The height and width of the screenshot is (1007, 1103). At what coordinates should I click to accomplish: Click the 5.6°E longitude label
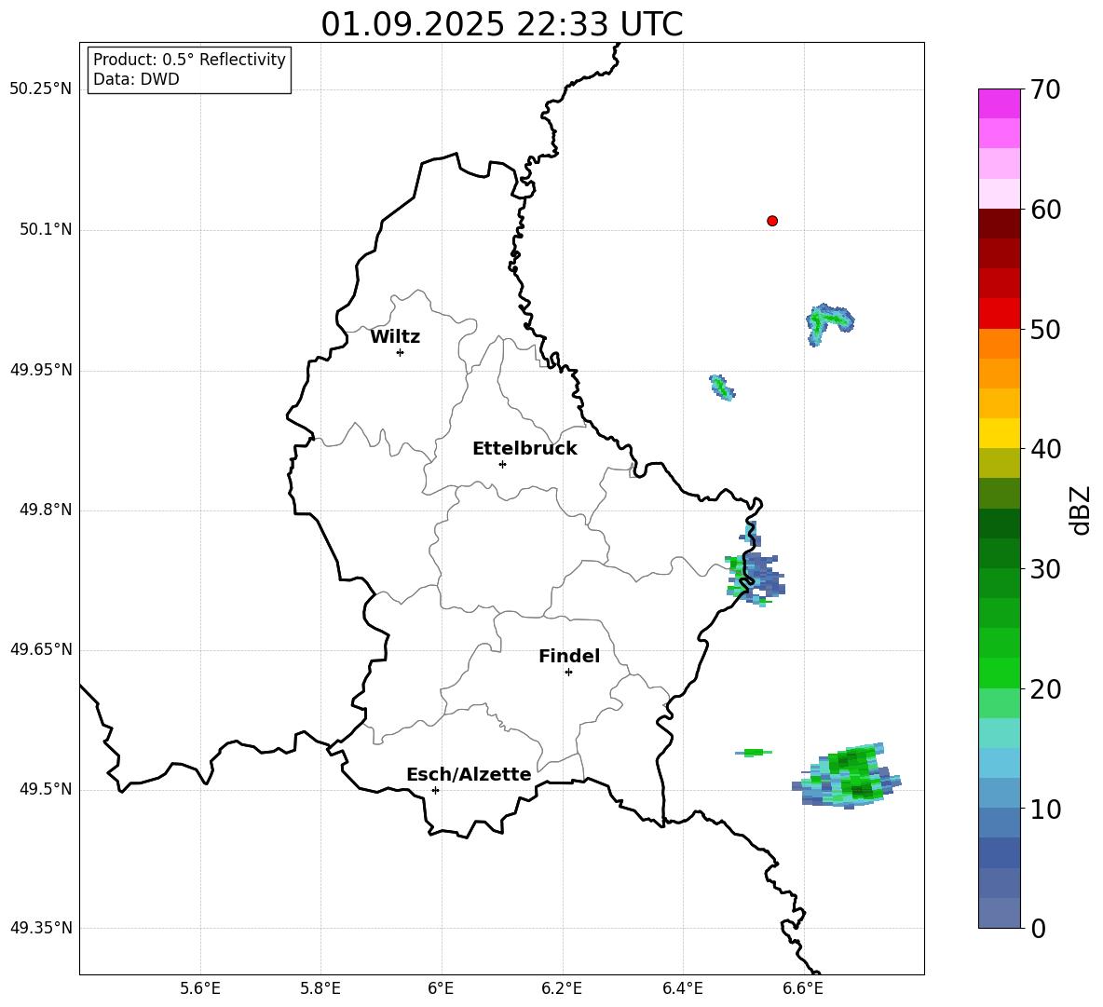tap(200, 988)
